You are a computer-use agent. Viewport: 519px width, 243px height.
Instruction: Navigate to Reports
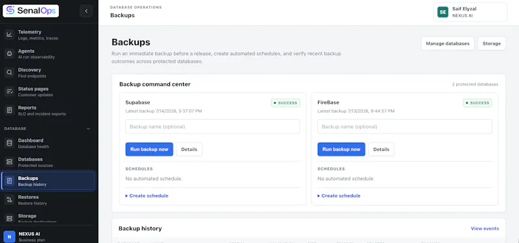coord(48,110)
